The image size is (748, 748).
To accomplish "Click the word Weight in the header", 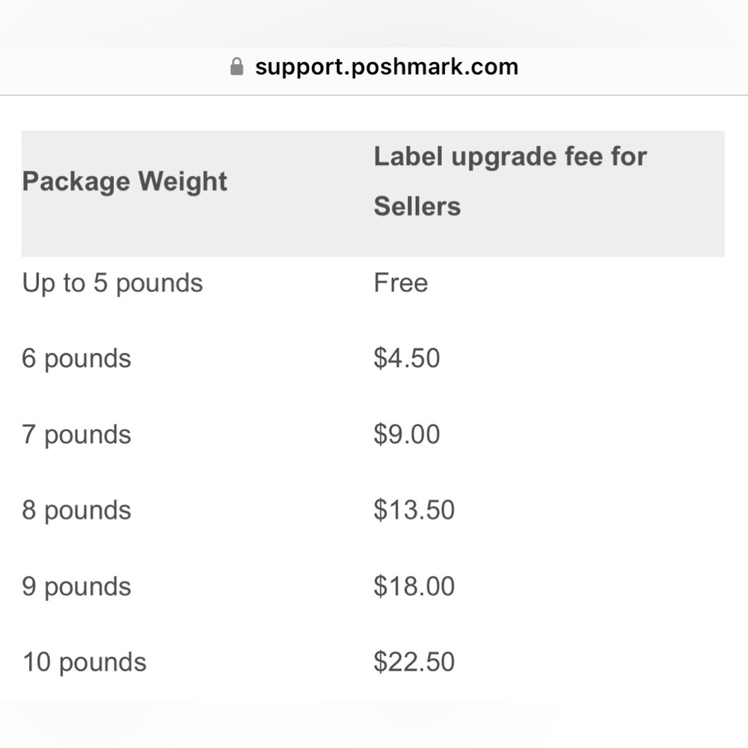I will (x=183, y=183).
